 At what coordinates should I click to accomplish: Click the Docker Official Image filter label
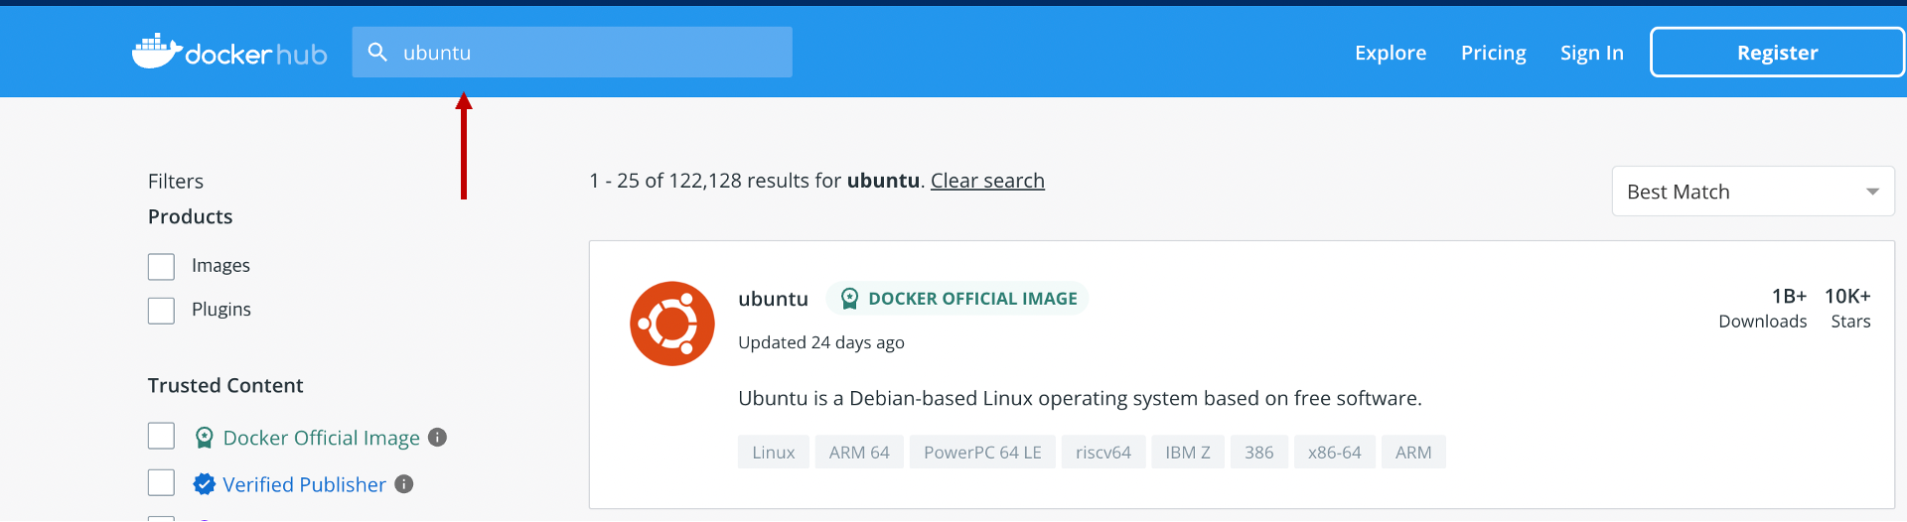pyautogui.click(x=322, y=438)
